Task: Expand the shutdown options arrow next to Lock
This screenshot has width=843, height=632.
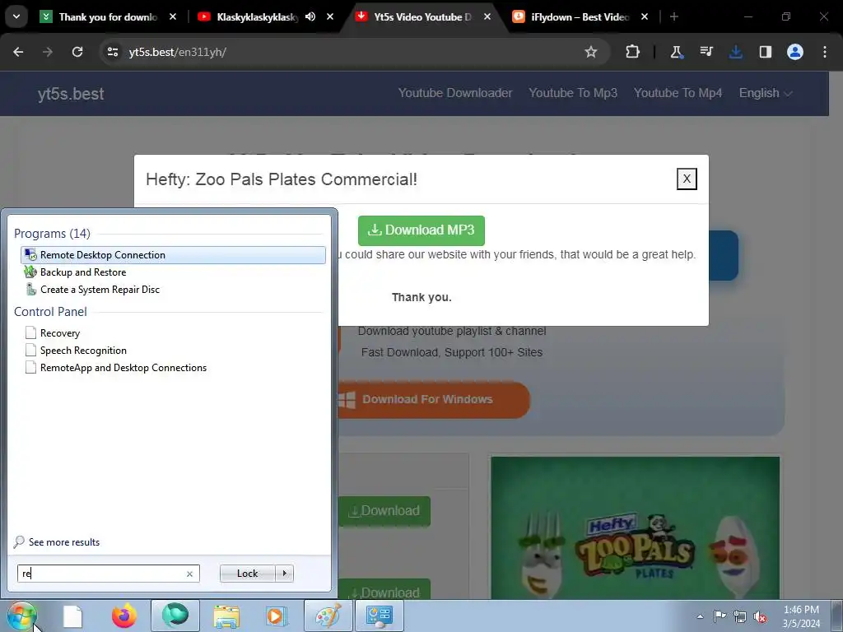Action: point(284,574)
